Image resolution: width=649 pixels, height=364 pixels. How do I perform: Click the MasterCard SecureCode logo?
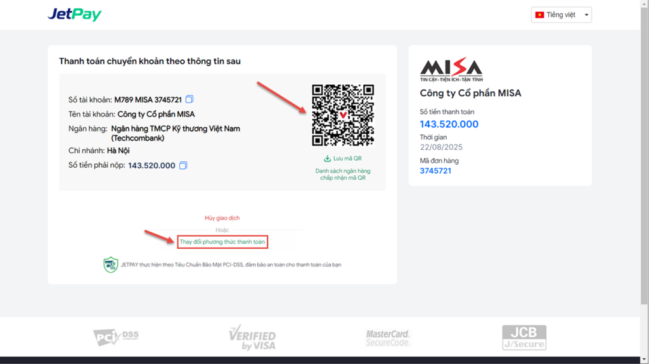(x=388, y=338)
